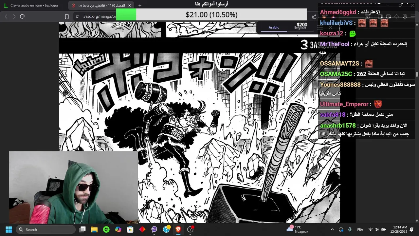Open Wi-Fi network settings in the tray

coord(370,229)
